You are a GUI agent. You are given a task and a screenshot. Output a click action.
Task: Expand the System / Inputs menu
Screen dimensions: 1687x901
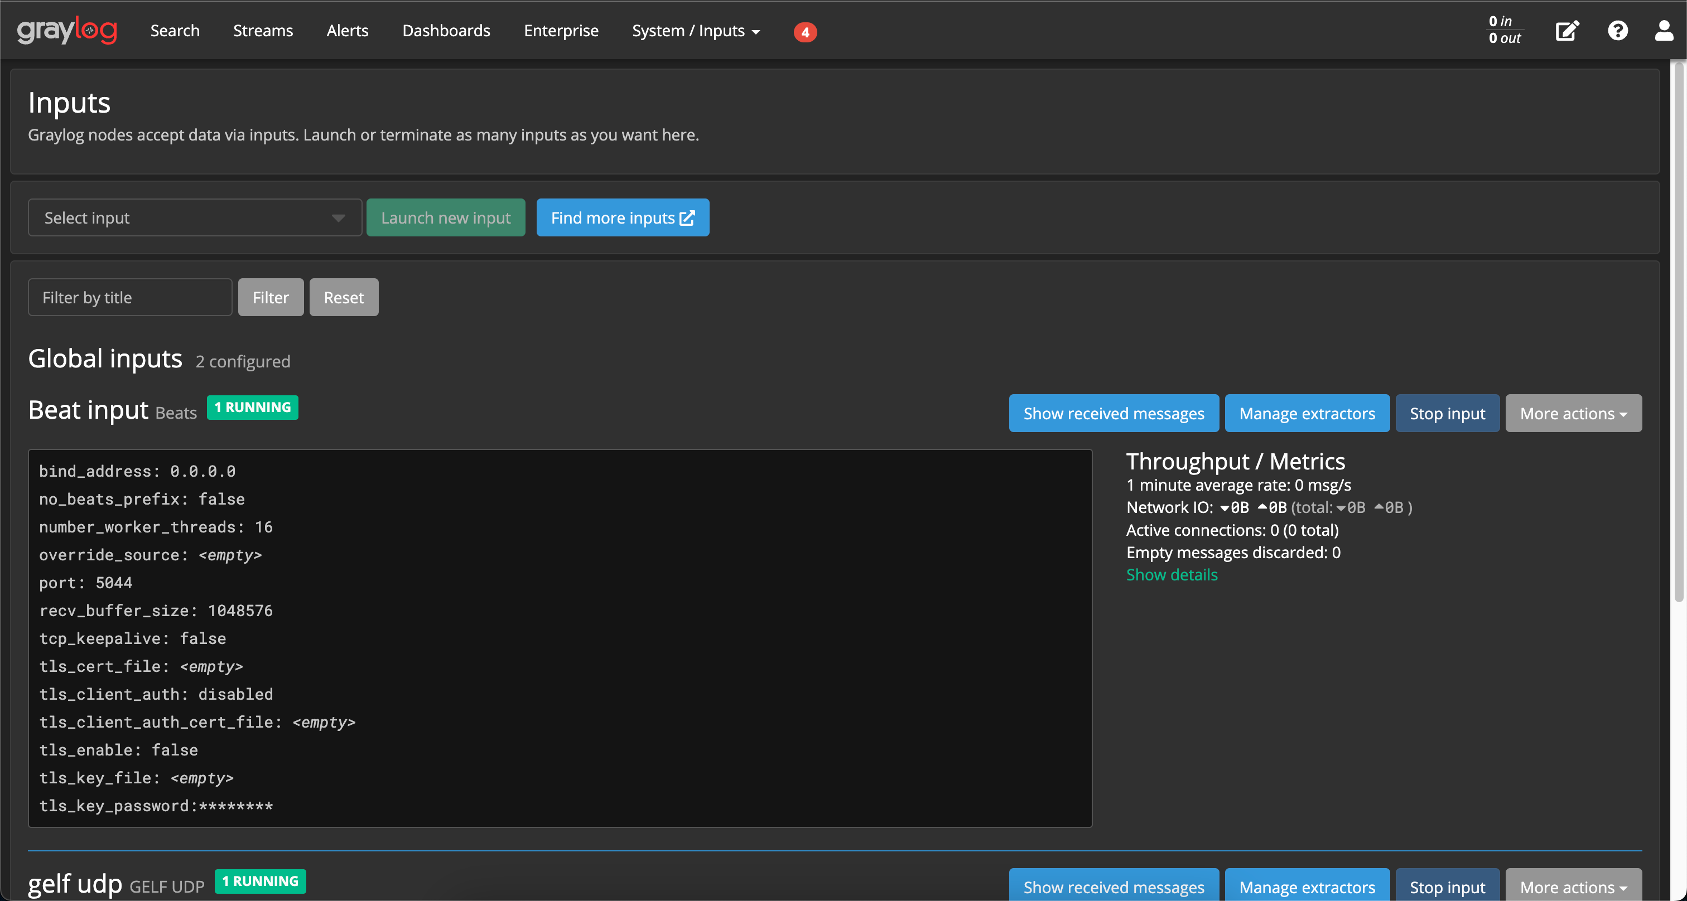(x=696, y=30)
